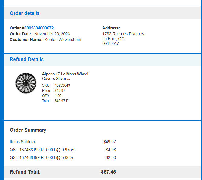This screenshot has height=180, width=202.
Task: Open order number 8902394000672 link
Action: [39, 28]
